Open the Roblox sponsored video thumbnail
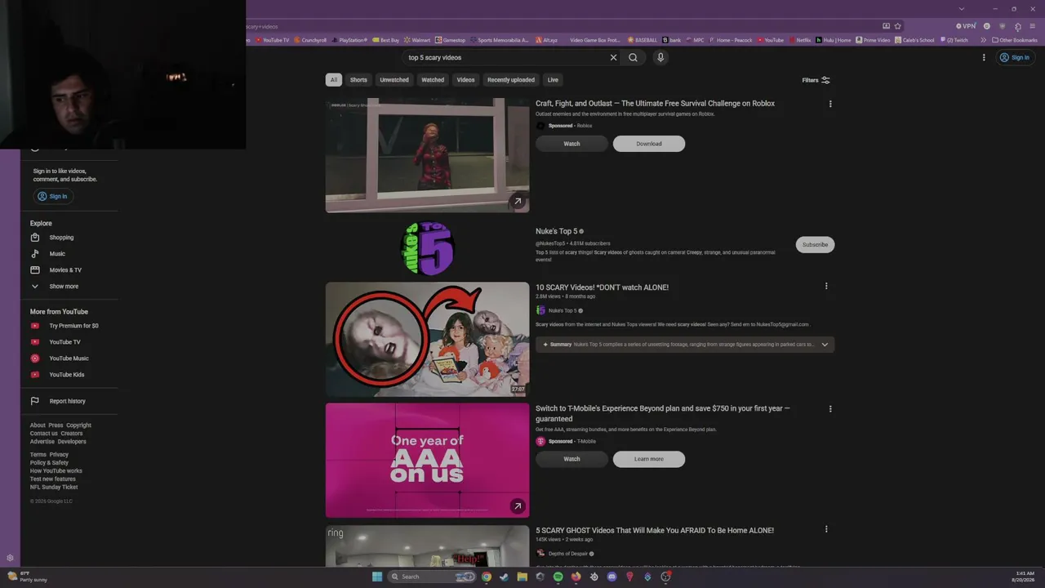The height and width of the screenshot is (588, 1045). (427, 155)
